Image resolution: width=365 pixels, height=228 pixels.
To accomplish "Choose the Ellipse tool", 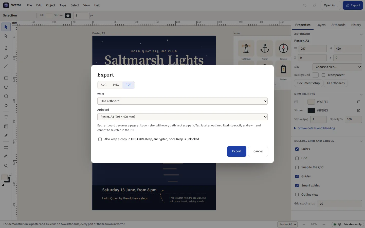I will [6, 87].
